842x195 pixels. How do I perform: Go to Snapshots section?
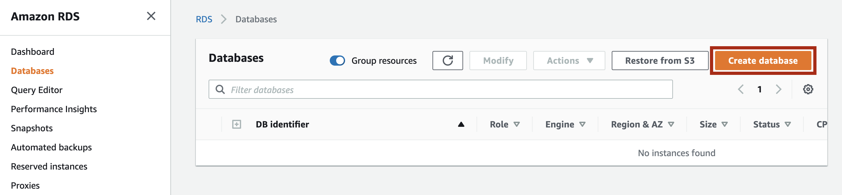click(x=32, y=128)
